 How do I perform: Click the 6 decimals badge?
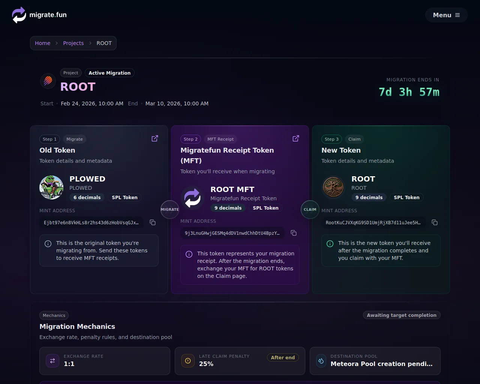87,197
